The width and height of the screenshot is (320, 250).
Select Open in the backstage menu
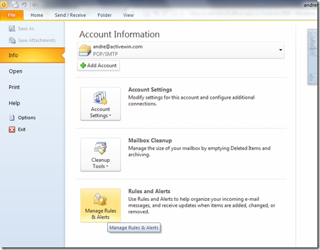pos(16,71)
